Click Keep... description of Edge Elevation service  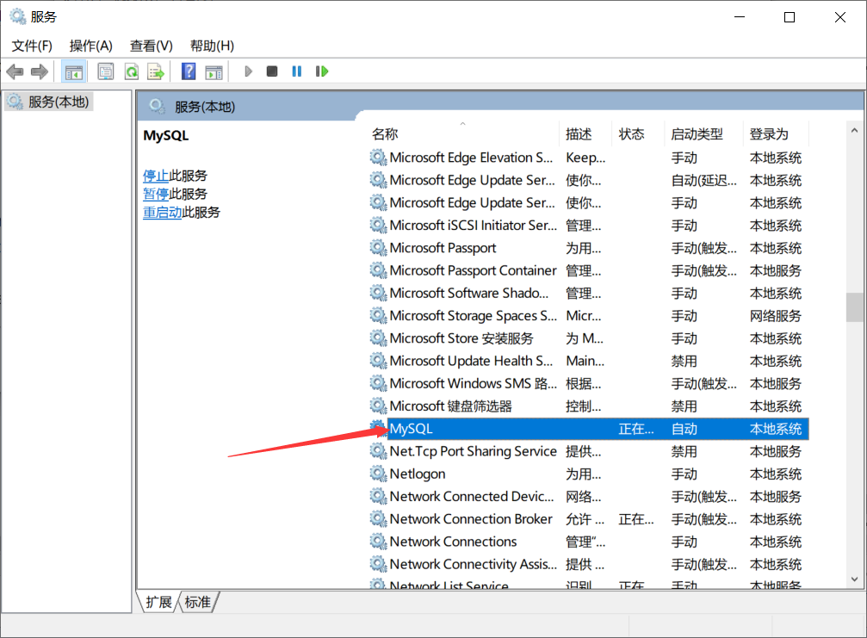point(585,158)
